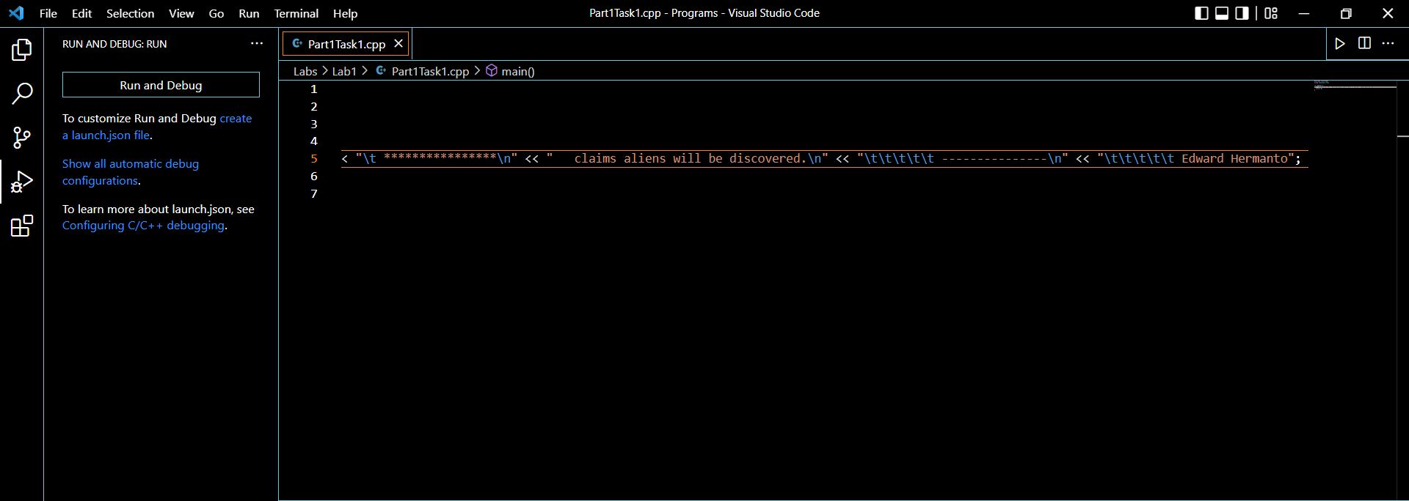Click line number 7 in gutter

pos(314,194)
